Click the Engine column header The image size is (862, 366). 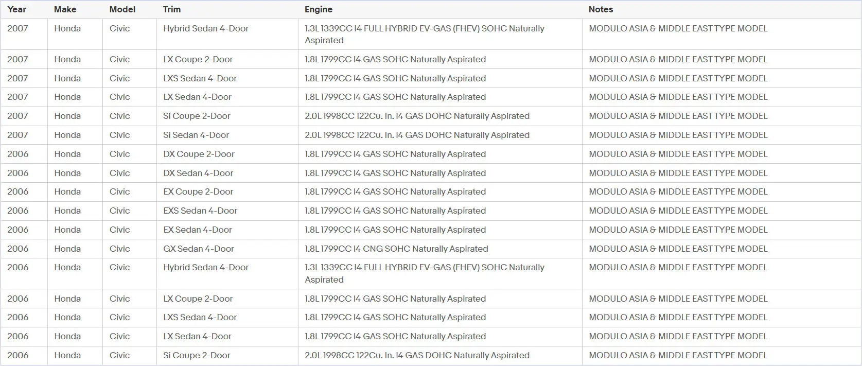319,9
